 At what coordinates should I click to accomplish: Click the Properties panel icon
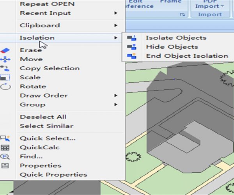tap(5, 166)
